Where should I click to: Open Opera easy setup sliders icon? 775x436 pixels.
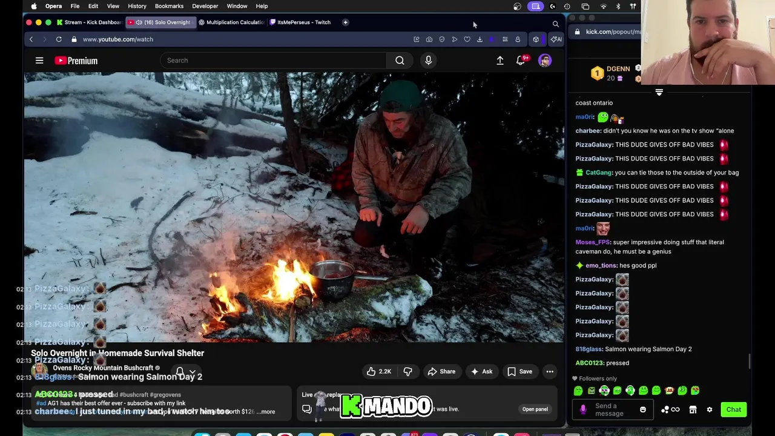coord(505,39)
